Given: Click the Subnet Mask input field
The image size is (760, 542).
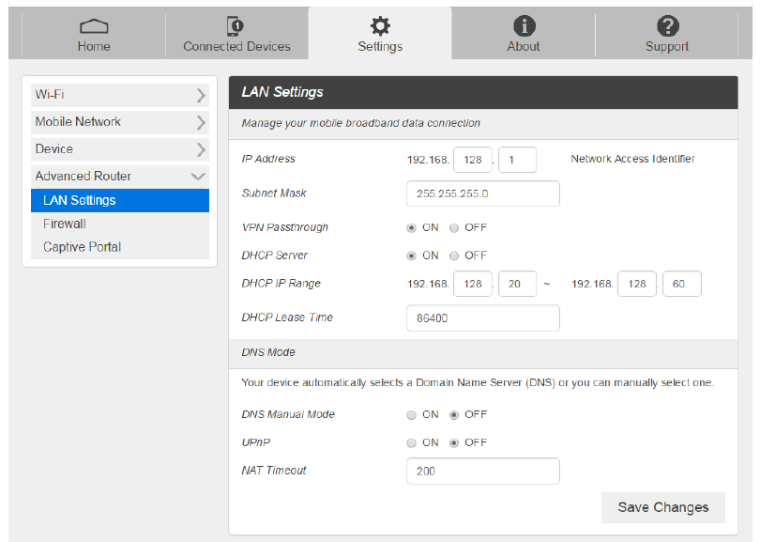Looking at the screenshot, I should [482, 194].
